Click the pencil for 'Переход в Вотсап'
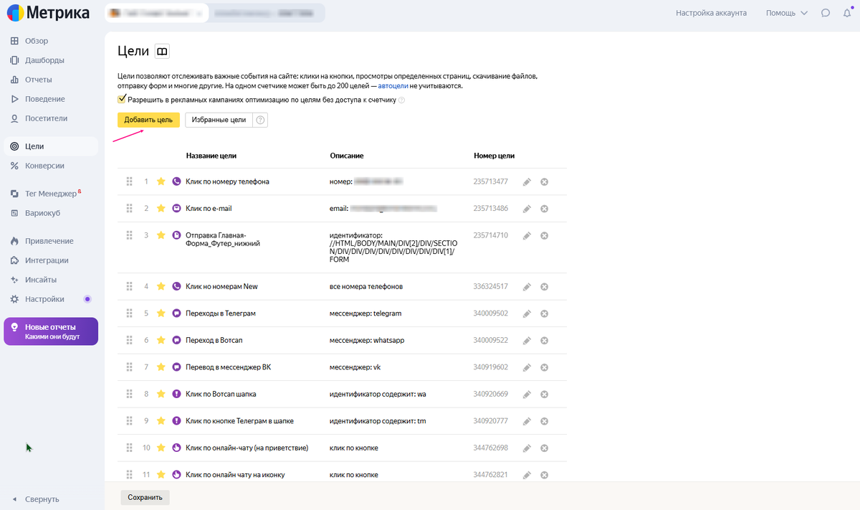 [527, 340]
